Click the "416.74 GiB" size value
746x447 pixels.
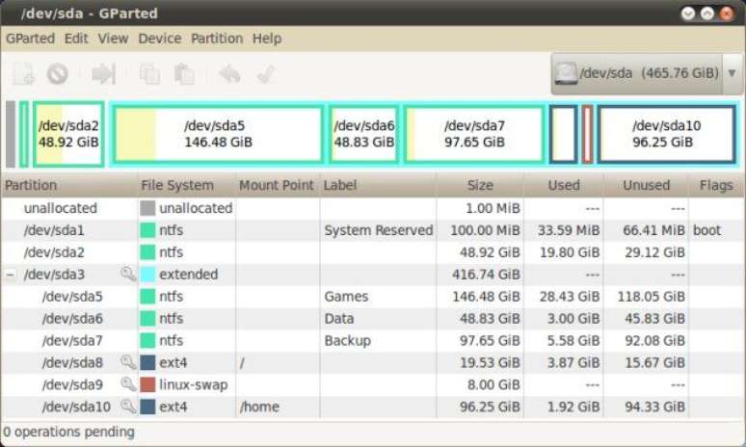(x=486, y=275)
